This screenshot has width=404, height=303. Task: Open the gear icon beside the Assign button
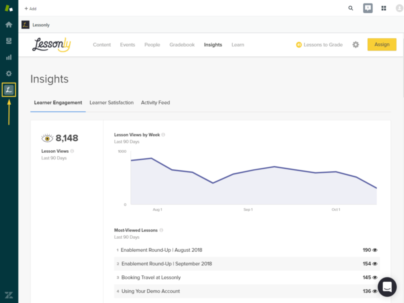(x=355, y=45)
